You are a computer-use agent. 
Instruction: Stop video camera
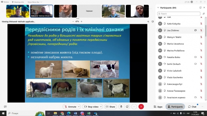91,107
